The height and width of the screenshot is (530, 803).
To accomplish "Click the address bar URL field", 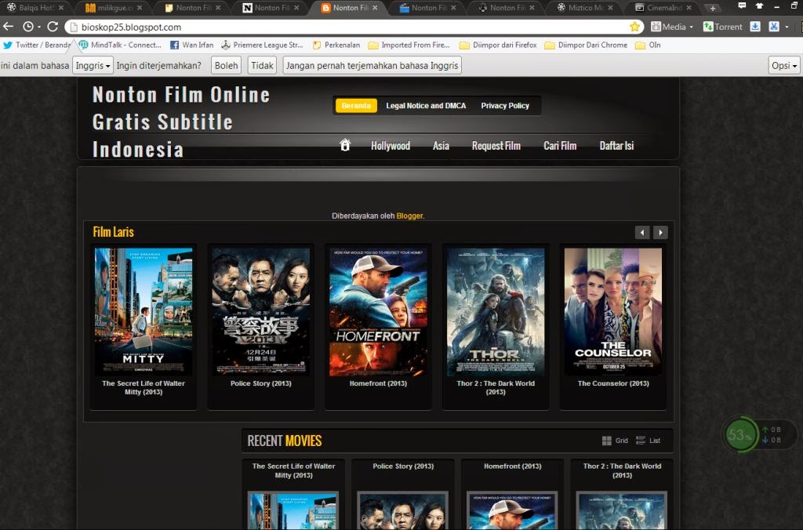I will (x=354, y=27).
